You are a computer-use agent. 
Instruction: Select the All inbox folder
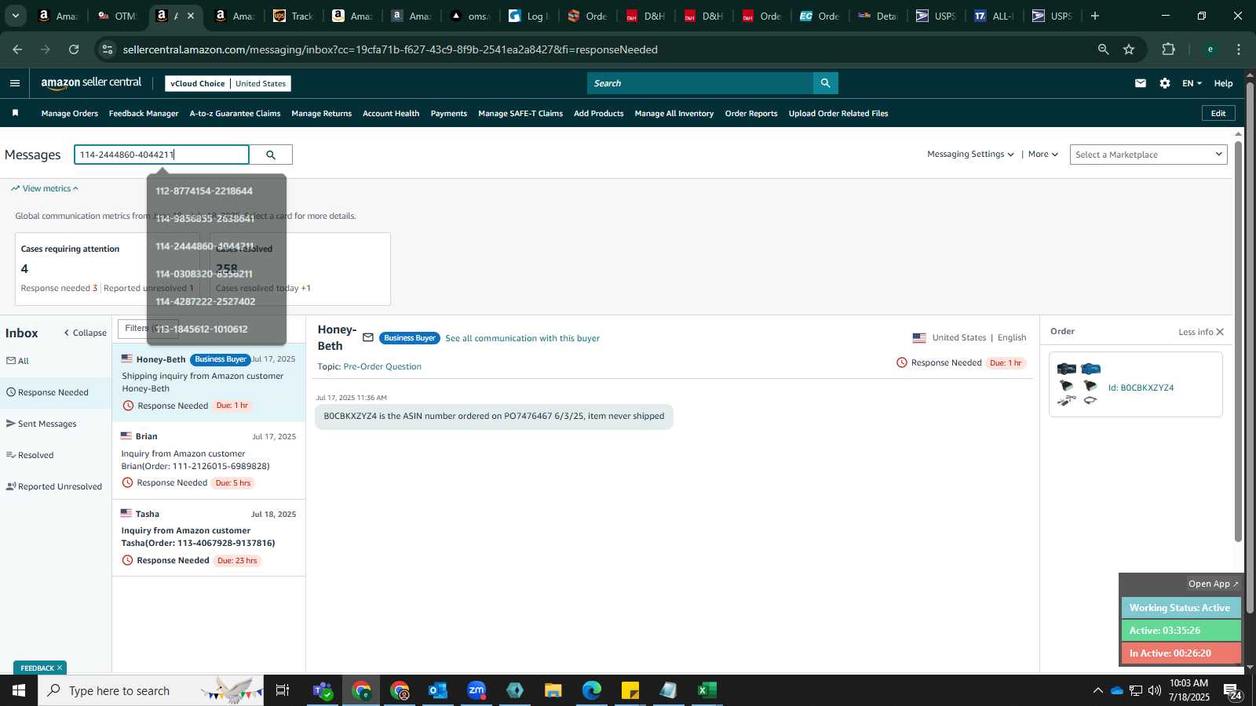pyautogui.click(x=18, y=361)
